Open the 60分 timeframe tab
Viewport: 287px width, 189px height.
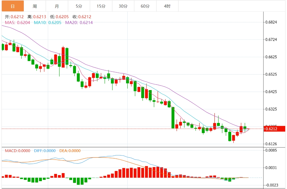tap(145, 6)
